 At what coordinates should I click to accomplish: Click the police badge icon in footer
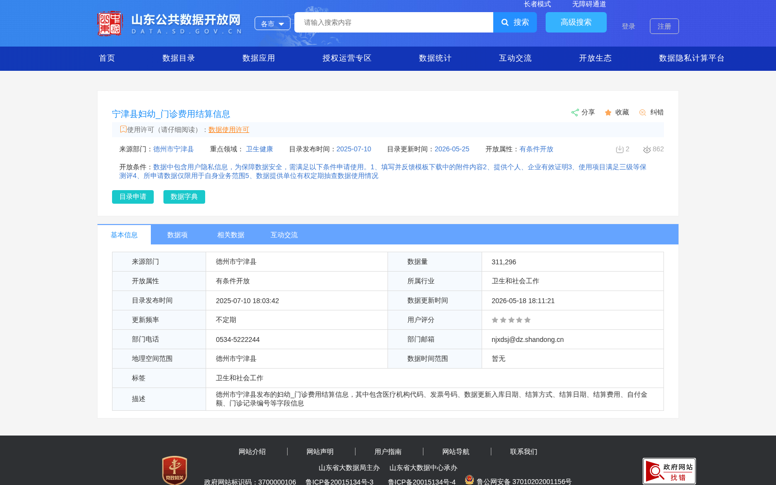pyautogui.click(x=469, y=480)
